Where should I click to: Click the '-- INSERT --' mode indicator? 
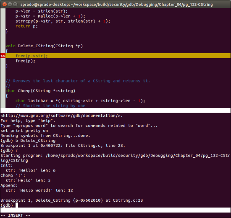tap(16, 215)
